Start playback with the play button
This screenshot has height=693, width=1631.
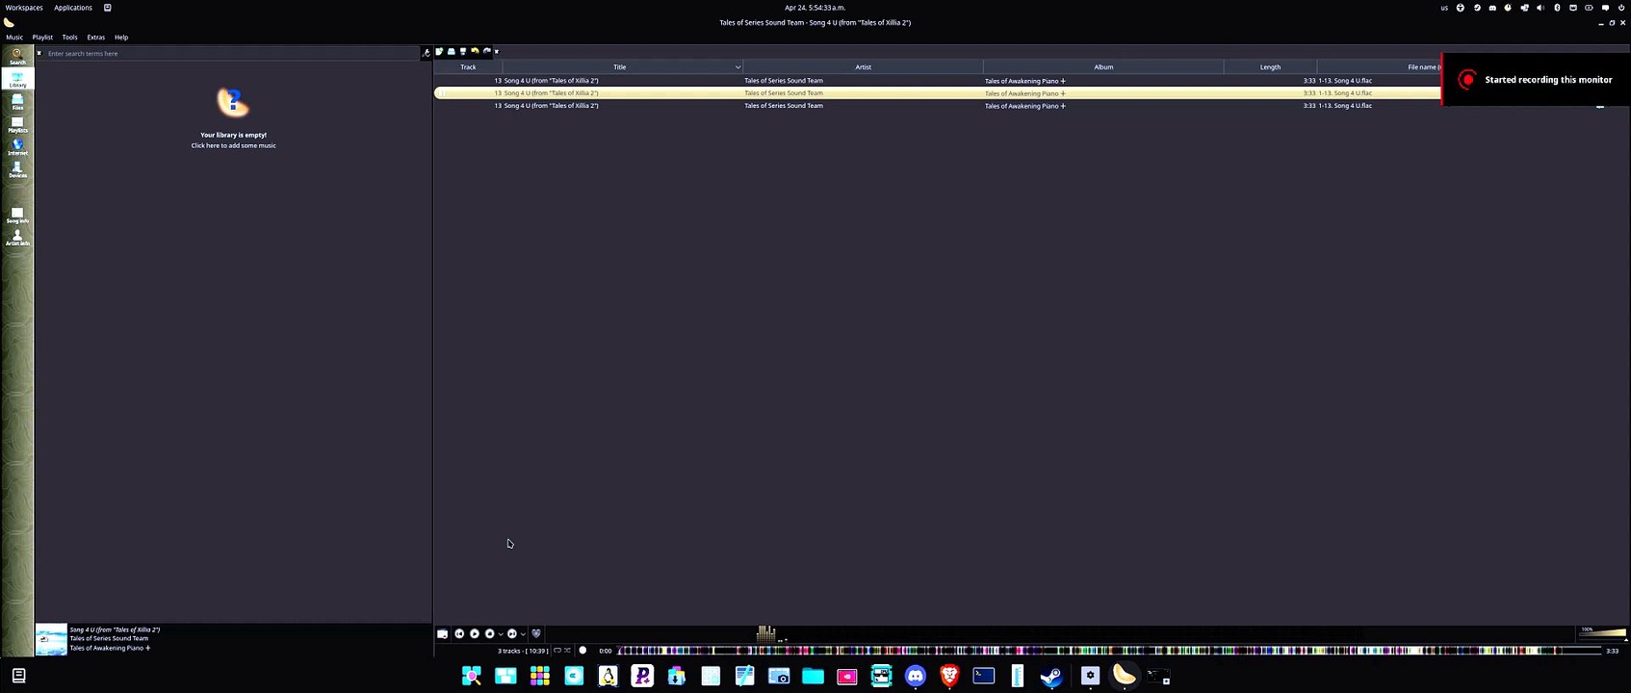tap(475, 633)
